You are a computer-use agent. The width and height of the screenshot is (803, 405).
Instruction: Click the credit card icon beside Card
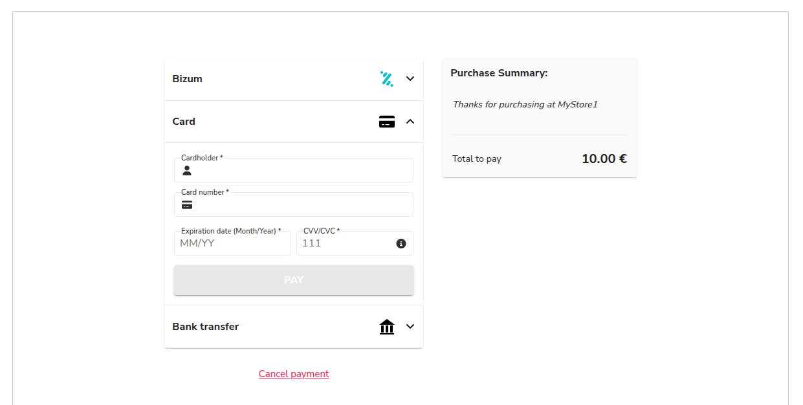click(387, 122)
